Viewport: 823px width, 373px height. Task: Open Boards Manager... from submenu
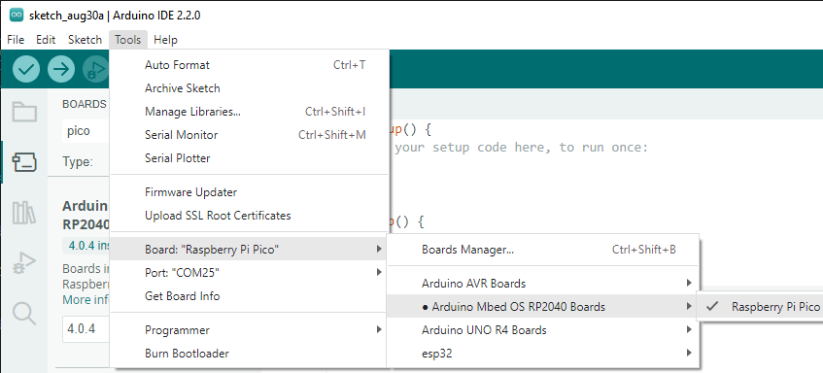(x=543, y=250)
